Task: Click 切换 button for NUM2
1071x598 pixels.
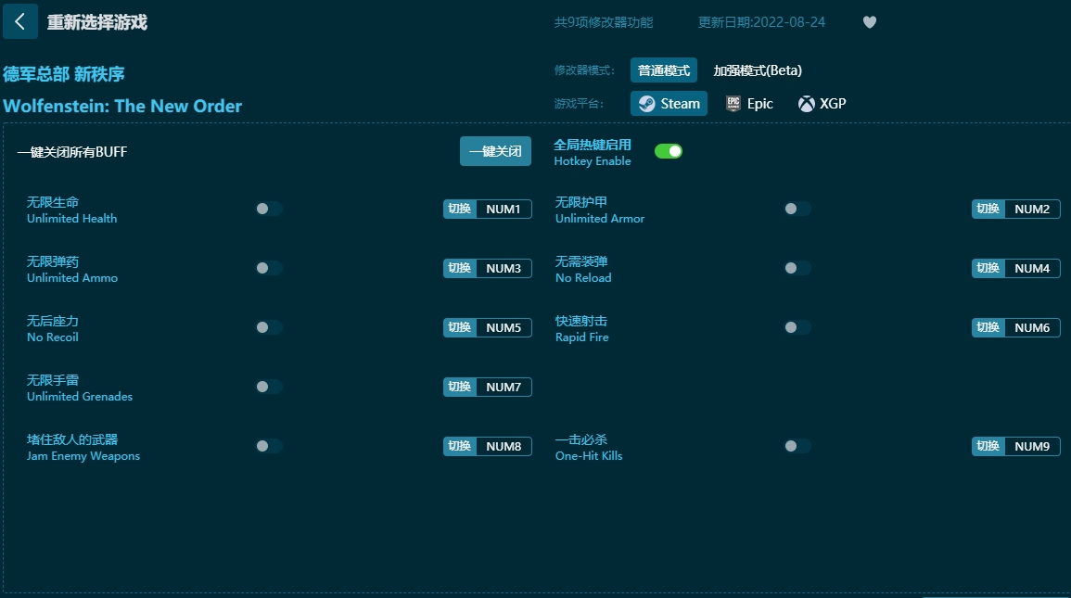Action: 988,209
